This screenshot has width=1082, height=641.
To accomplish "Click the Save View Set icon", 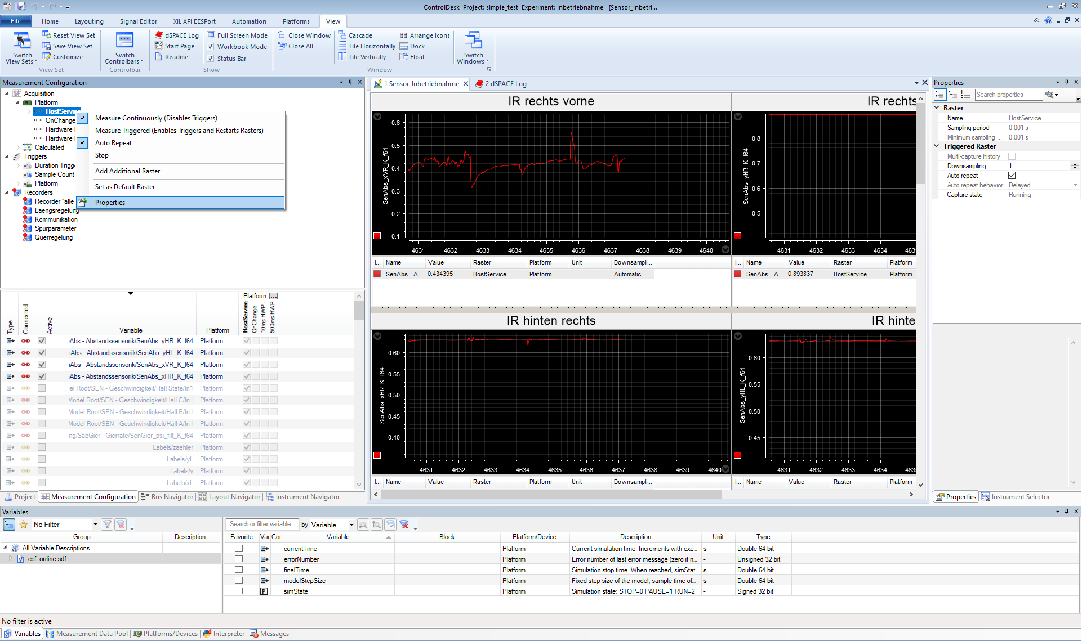I will tap(47, 46).
